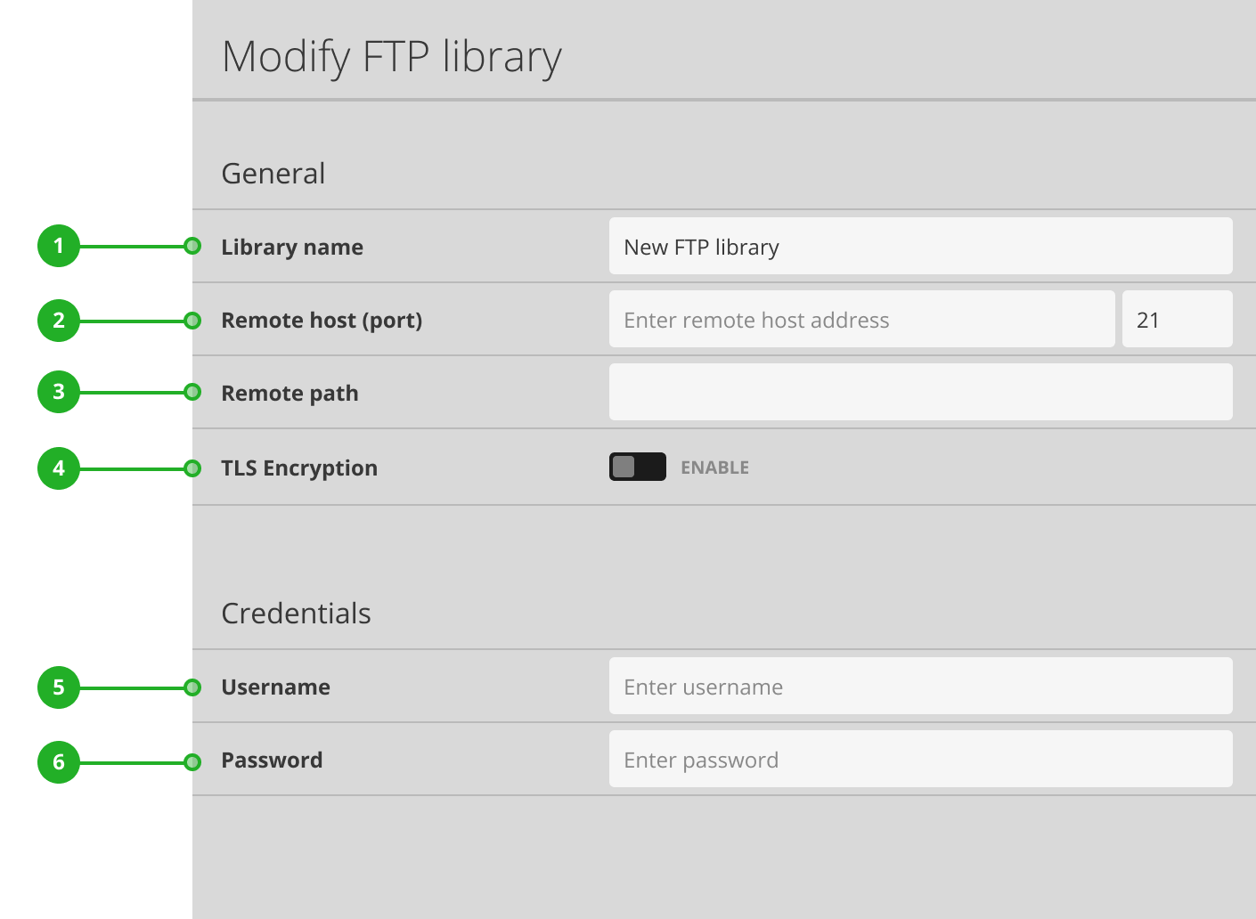Click the General section header

(273, 174)
